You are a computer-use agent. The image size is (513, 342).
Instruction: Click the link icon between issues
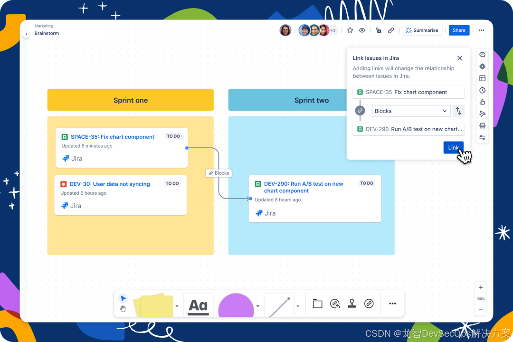point(360,111)
